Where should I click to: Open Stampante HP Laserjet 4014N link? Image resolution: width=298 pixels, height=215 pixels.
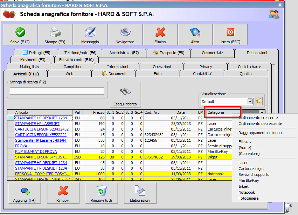(41, 140)
